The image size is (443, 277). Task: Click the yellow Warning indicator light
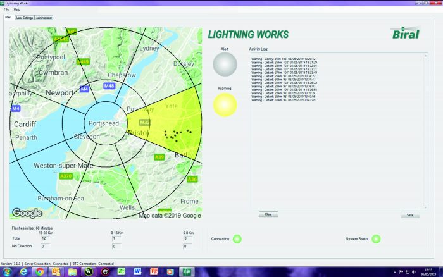click(224, 105)
